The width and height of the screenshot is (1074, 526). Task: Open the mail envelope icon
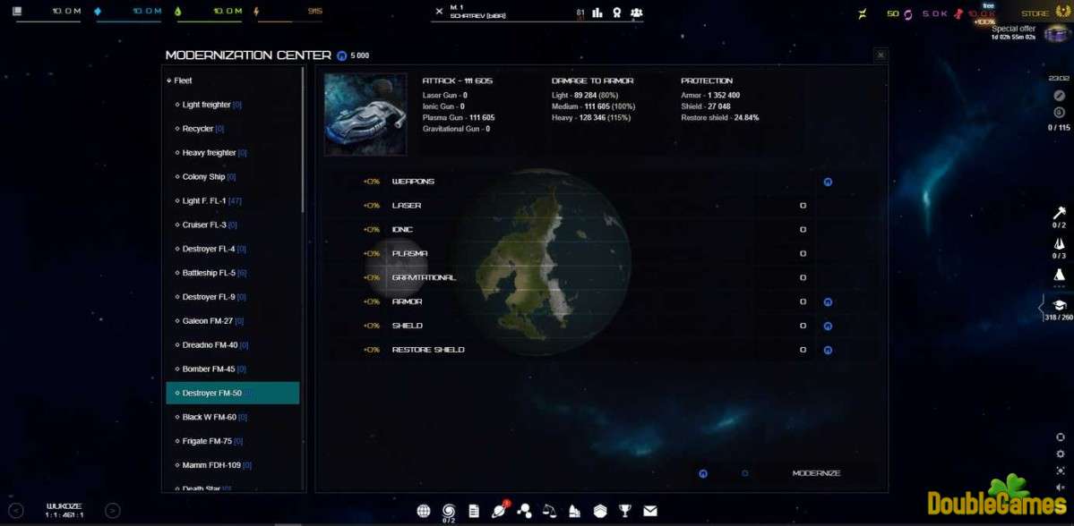(x=650, y=511)
